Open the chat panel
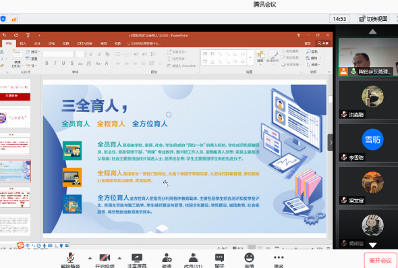This screenshot has height=268, width=398. (219, 261)
